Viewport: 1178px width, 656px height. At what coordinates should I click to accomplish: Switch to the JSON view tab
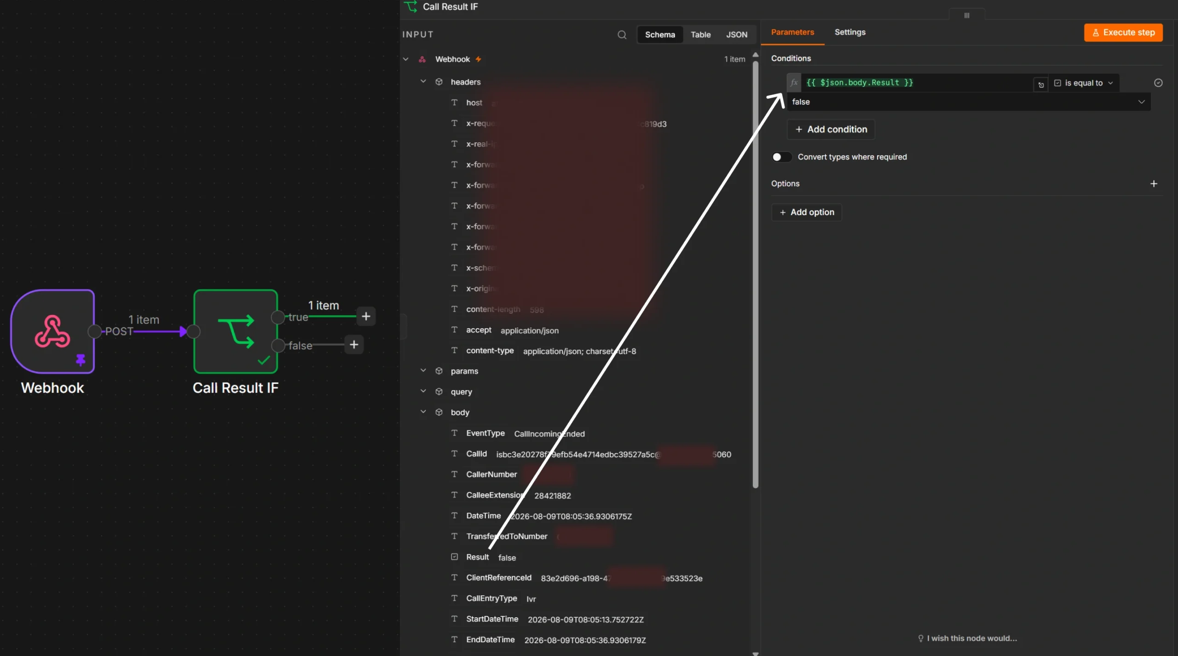[737, 35]
